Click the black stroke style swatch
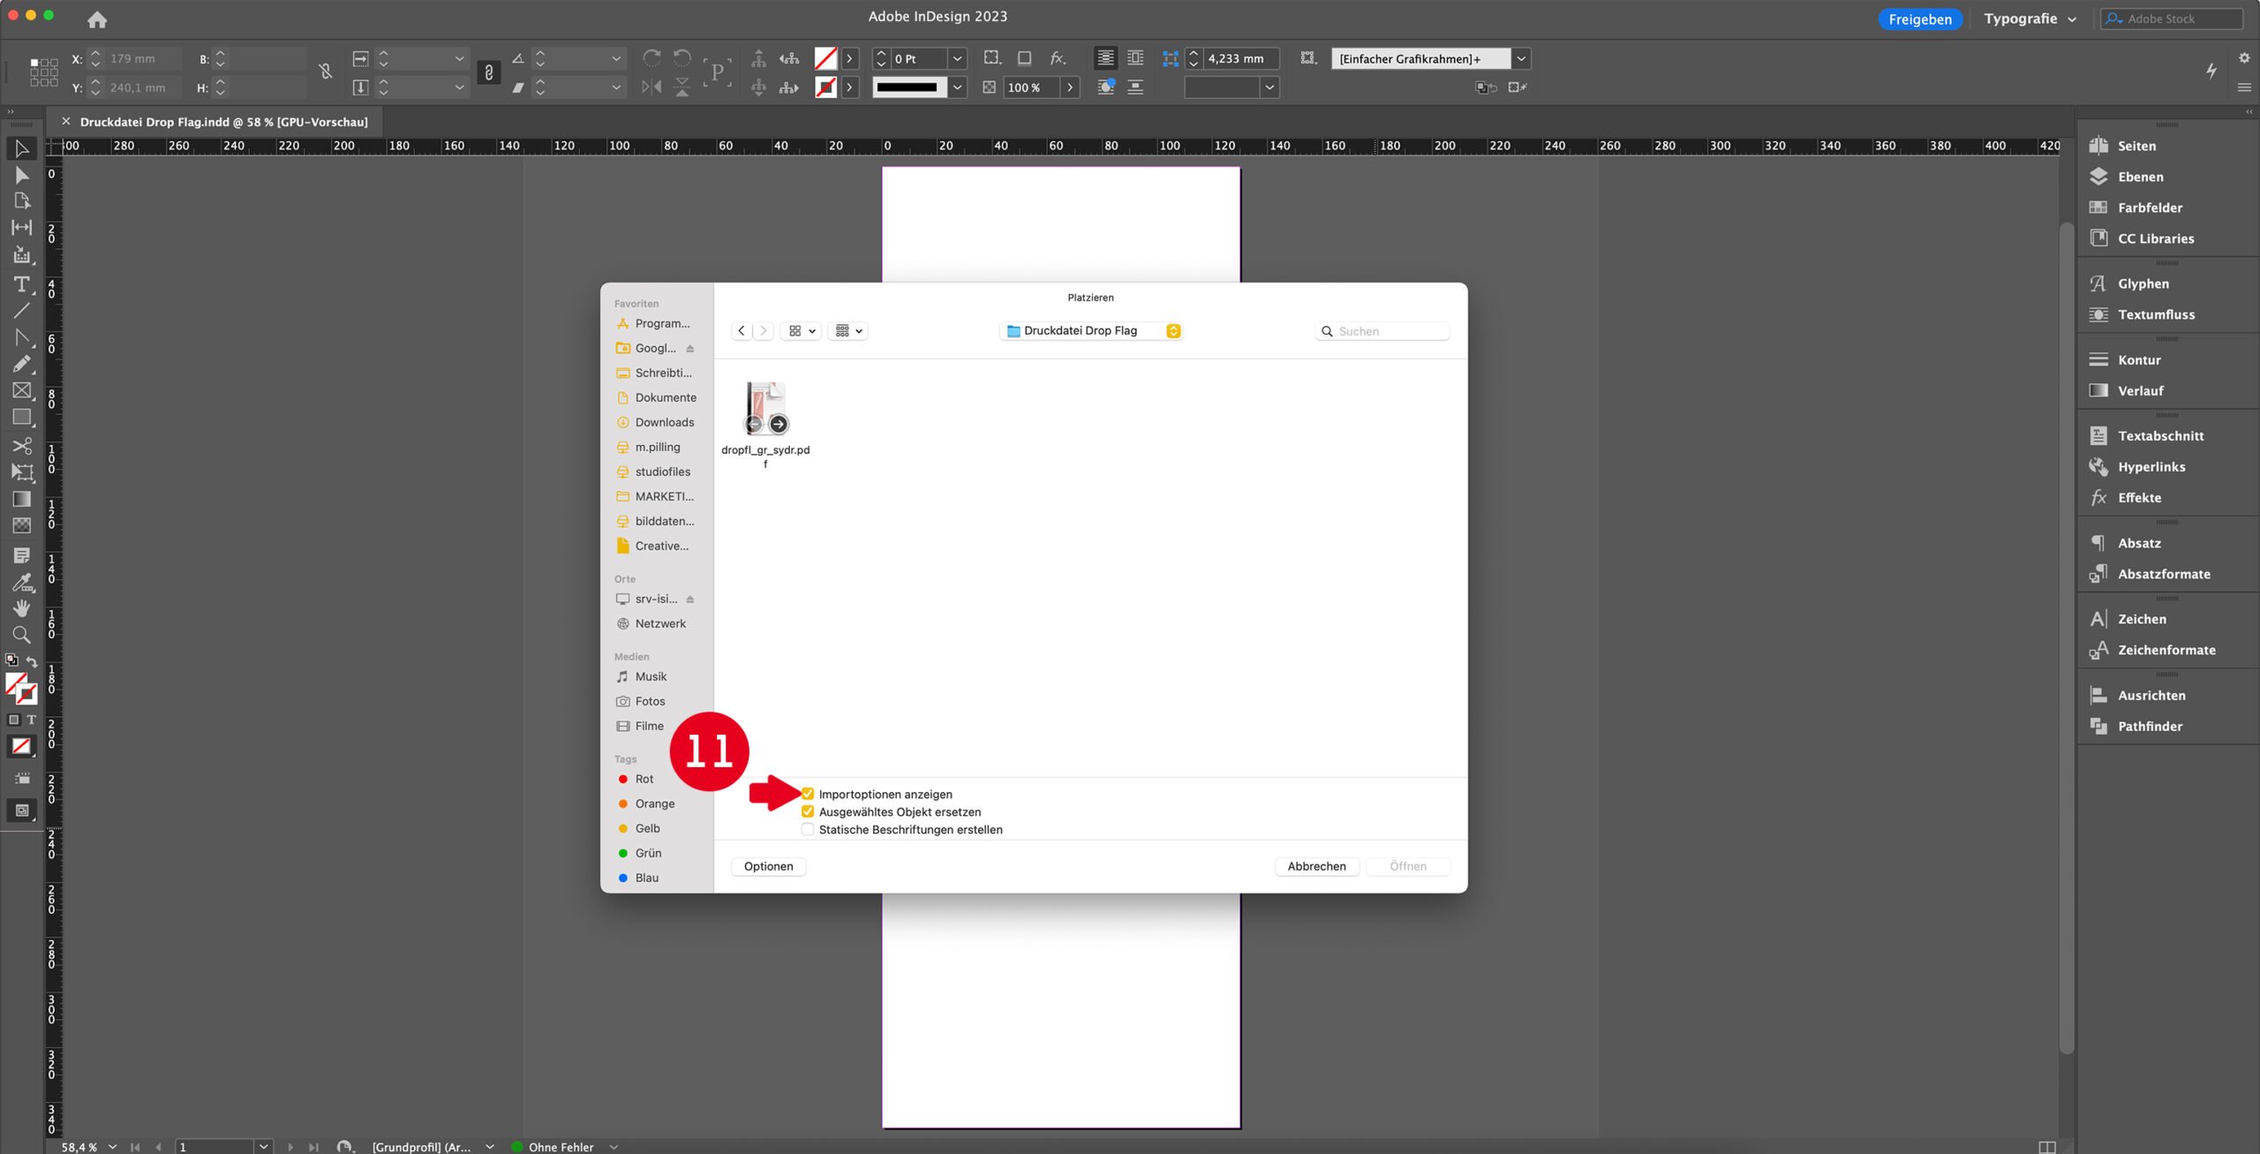Screen dimensions: 2260x1154 click(x=908, y=87)
